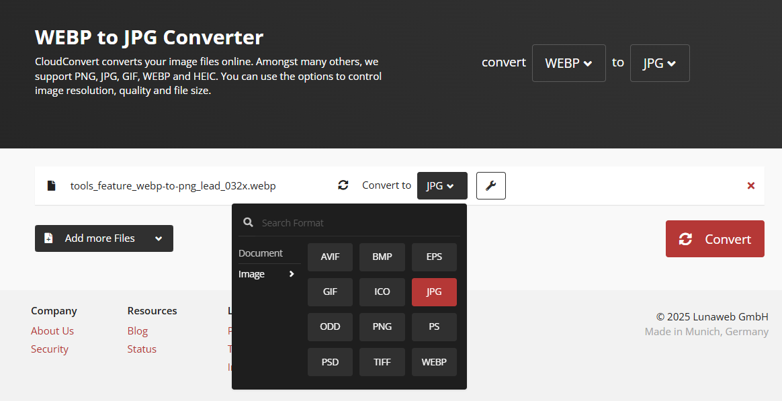Click the Company footer heading
This screenshot has height=401, width=782.
click(x=54, y=311)
